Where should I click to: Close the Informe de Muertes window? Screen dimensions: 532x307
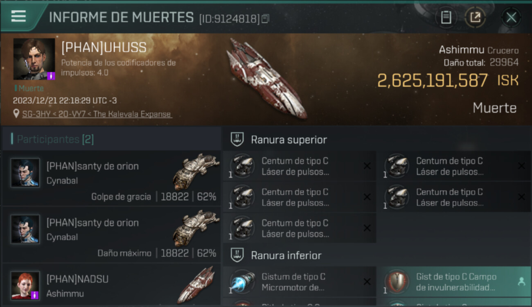tap(511, 17)
